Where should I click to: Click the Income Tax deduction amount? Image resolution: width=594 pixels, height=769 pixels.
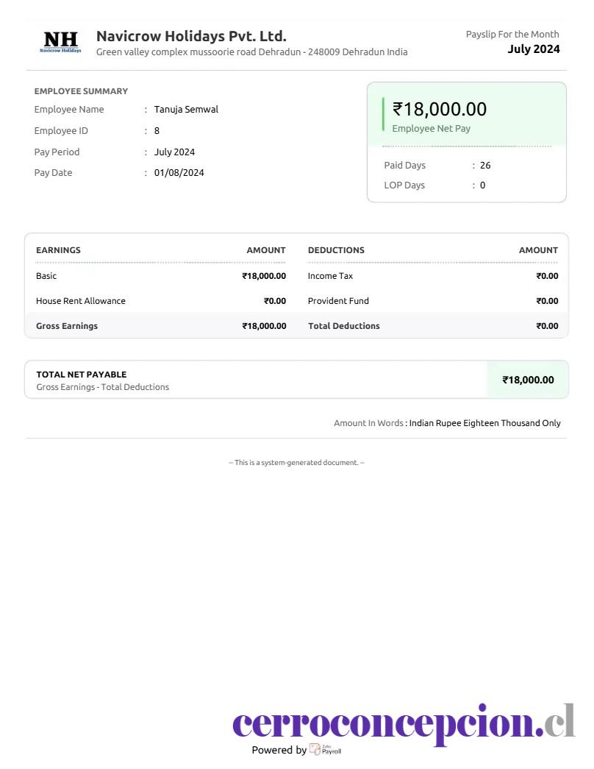click(x=547, y=276)
